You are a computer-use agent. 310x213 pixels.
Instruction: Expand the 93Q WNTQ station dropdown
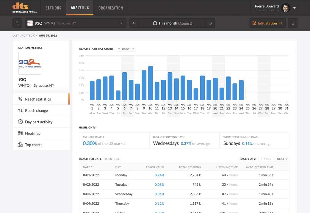(76, 23)
